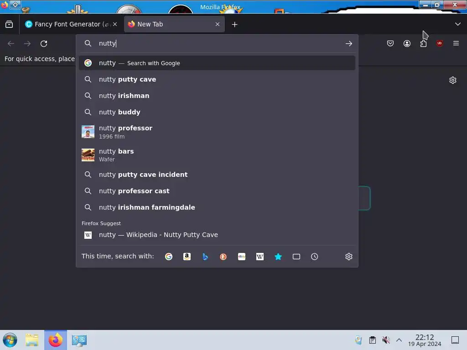This screenshot has width=467, height=350.
Task: Click the nutty bars wafer thumbnail
Action: [88, 155]
